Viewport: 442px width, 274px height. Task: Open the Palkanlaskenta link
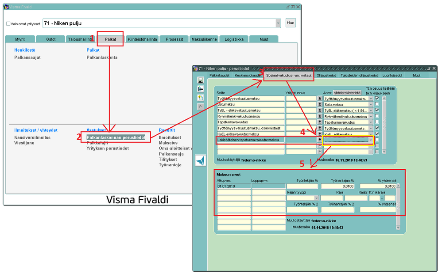[x=102, y=57]
